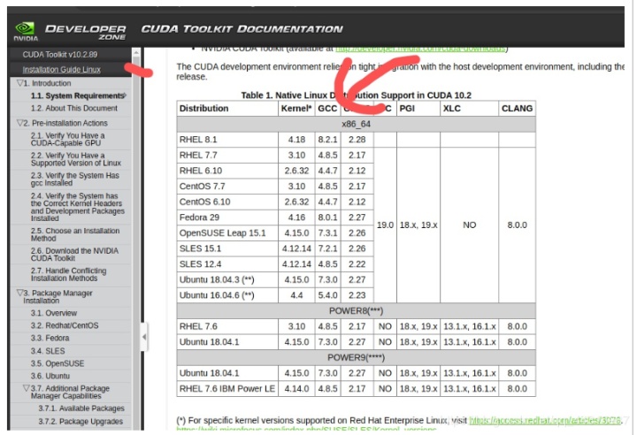Open 3.2. Redhat/CentOS

pos(65,325)
